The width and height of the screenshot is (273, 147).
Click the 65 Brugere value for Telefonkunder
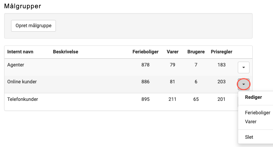tap(196, 99)
